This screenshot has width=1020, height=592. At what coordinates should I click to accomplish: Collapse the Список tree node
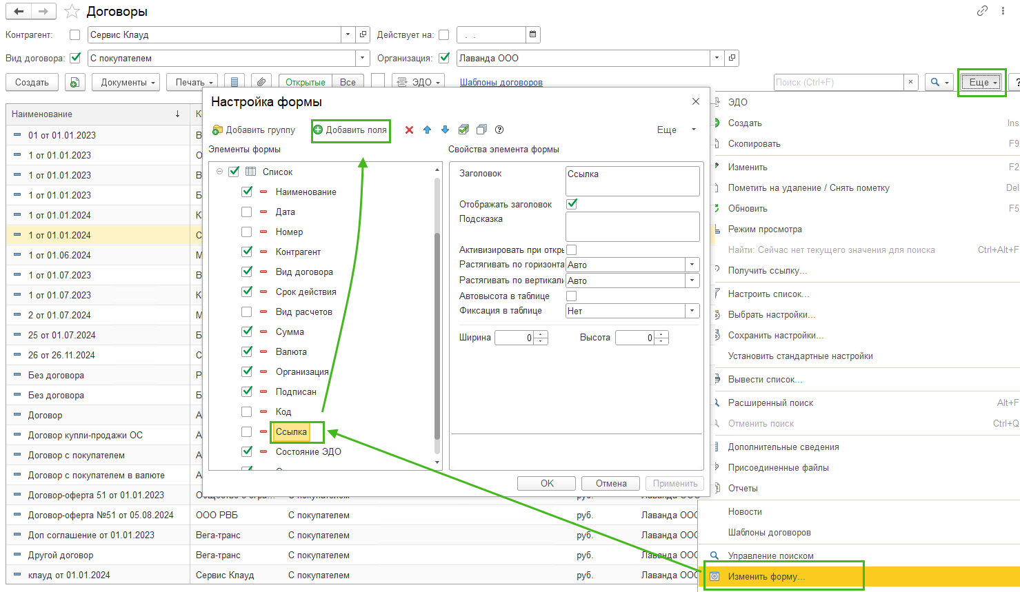[219, 172]
